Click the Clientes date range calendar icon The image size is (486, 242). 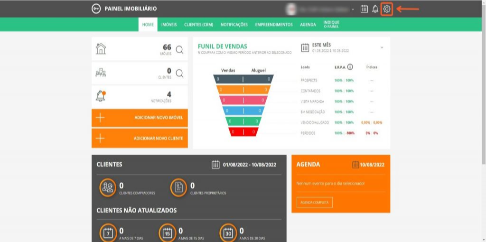click(x=215, y=165)
